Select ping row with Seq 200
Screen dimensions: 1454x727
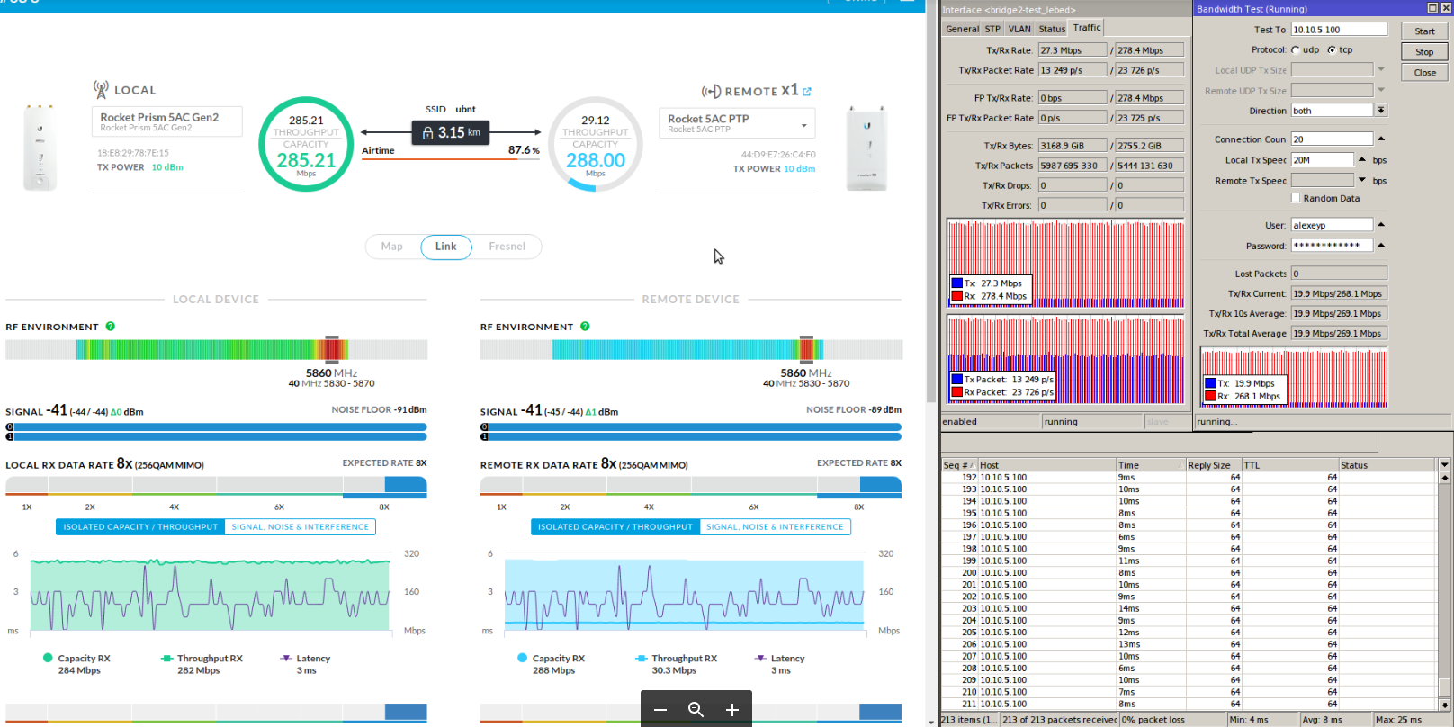[x=1188, y=573]
